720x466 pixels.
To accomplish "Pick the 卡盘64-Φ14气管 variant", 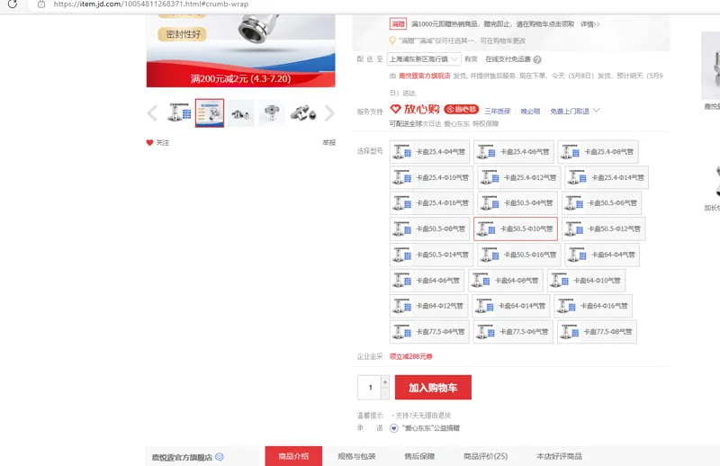I will tap(511, 306).
